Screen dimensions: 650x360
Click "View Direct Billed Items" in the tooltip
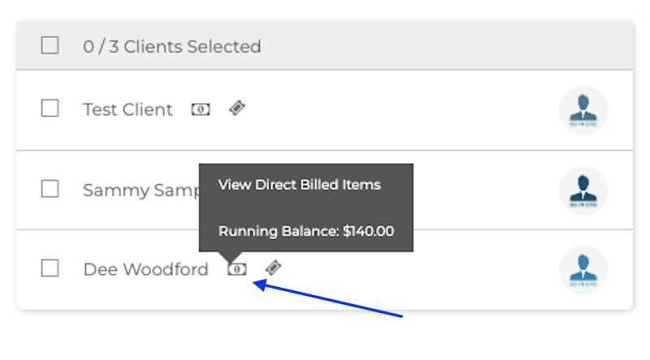pos(299,185)
